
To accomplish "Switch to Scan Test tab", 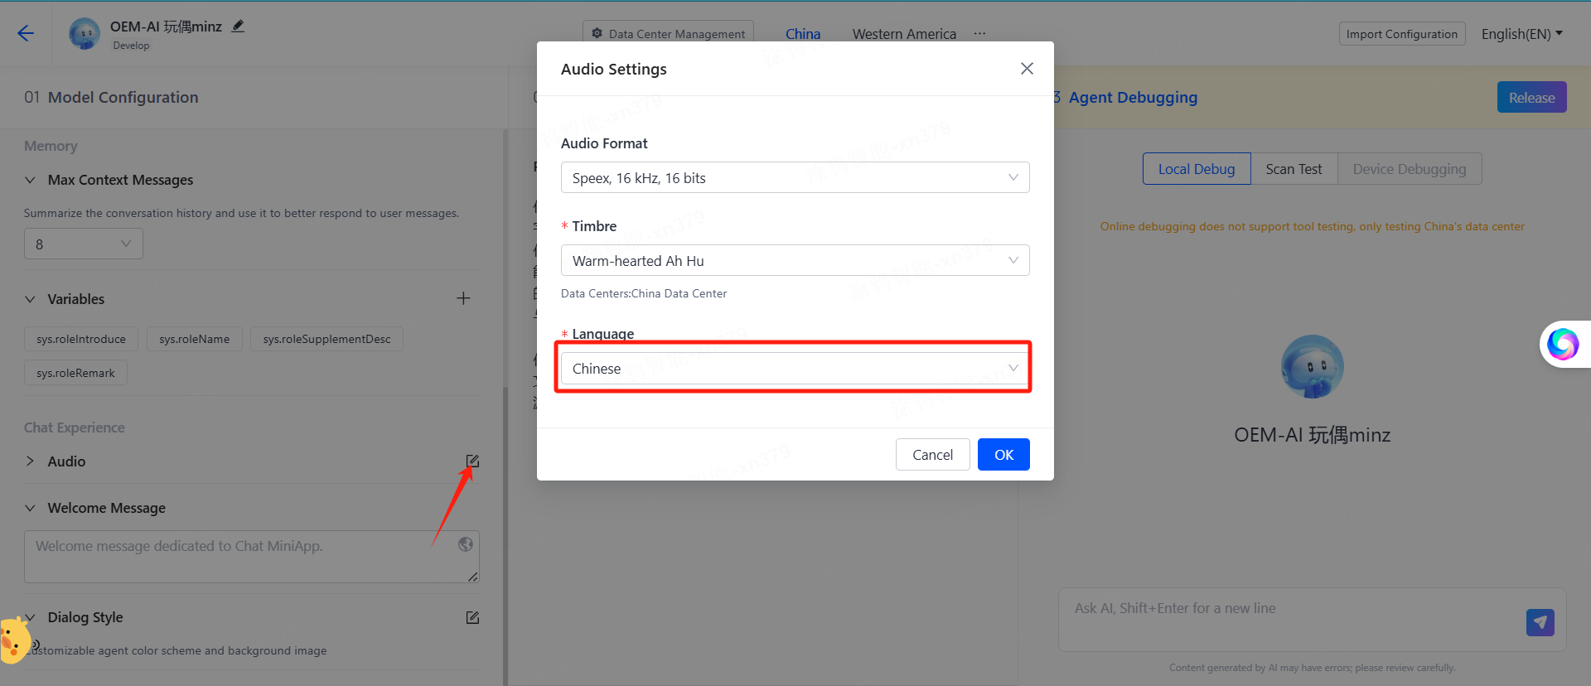I will coord(1294,169).
